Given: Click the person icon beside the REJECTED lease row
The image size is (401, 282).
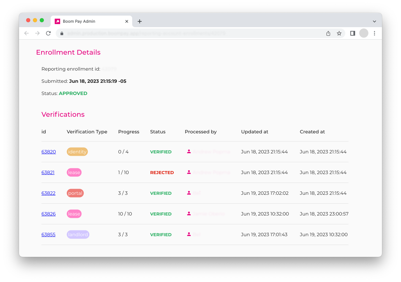Looking at the screenshot, I should (189, 172).
